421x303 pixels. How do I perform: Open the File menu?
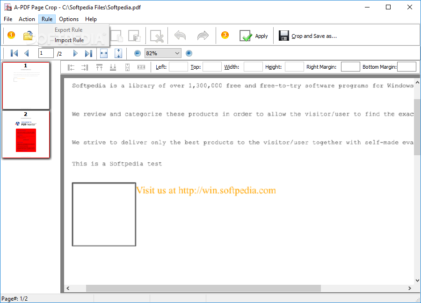8,19
